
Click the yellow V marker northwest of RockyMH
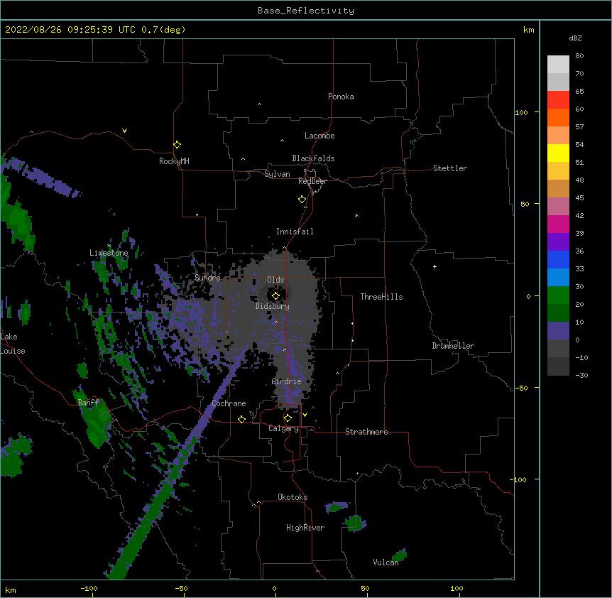124,131
